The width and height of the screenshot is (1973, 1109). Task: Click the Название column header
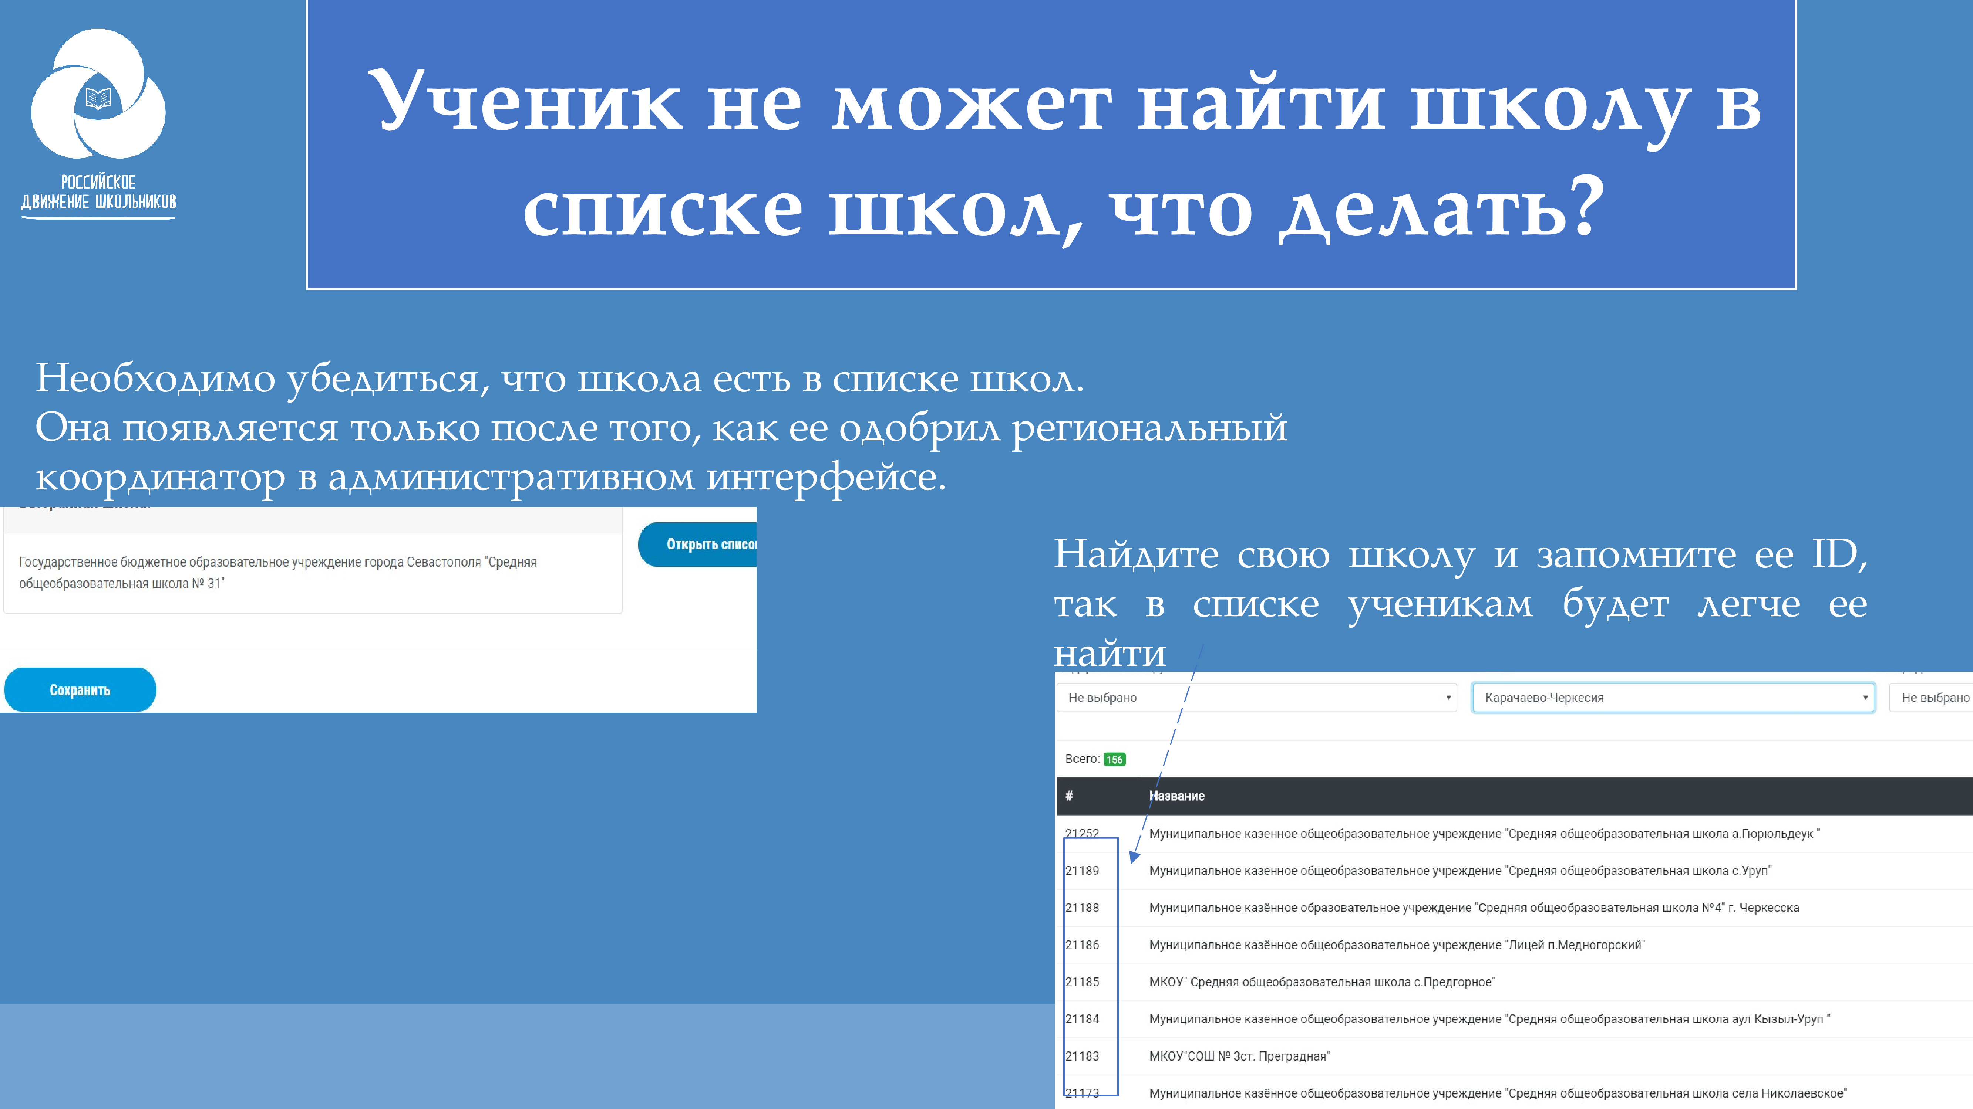1176,796
